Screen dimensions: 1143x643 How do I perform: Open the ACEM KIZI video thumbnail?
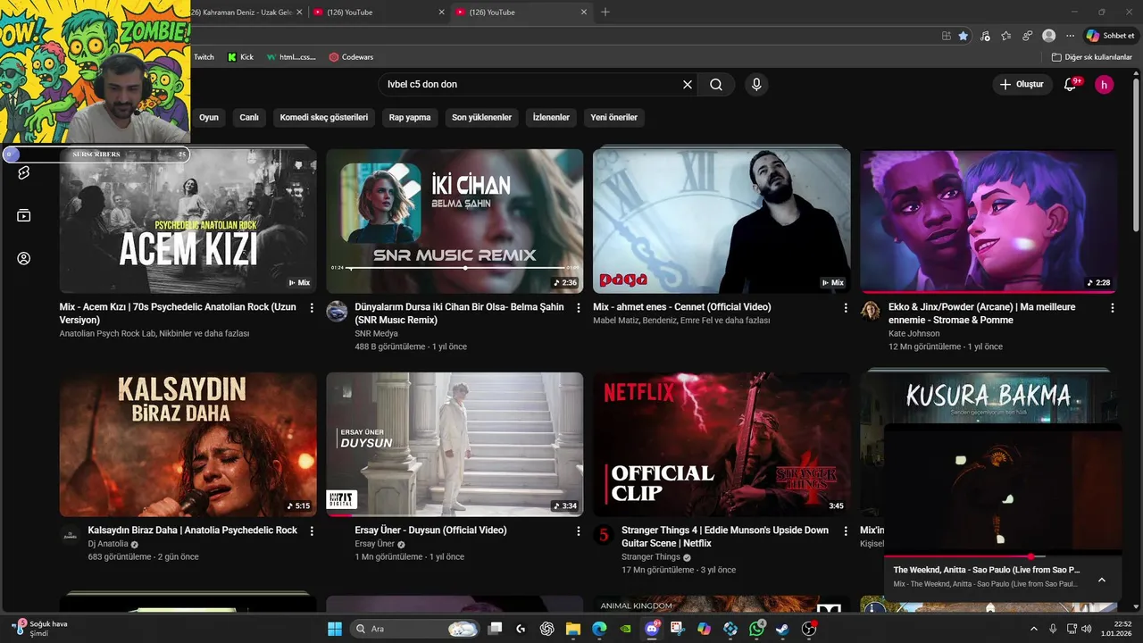[188, 221]
